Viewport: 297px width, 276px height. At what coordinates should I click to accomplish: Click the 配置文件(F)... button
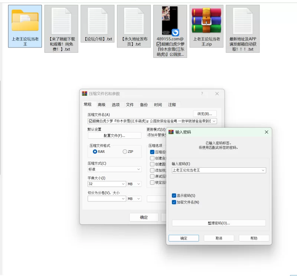pos(114,135)
